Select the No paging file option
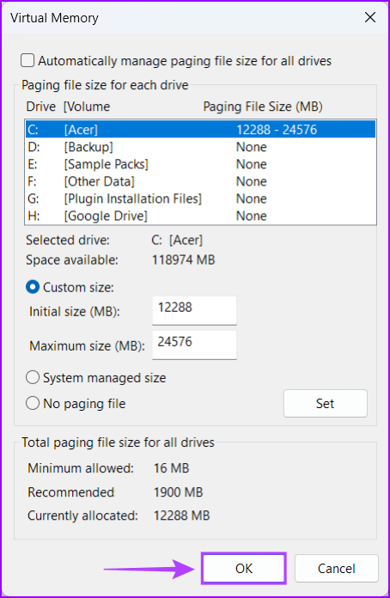This screenshot has width=390, height=598. coord(33,404)
